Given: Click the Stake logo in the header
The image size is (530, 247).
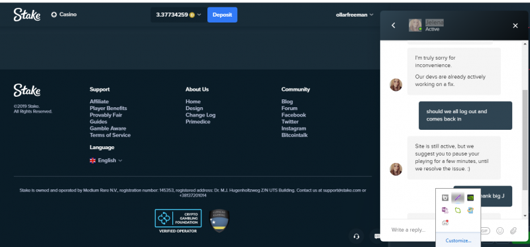Looking at the screenshot, I should [27, 15].
